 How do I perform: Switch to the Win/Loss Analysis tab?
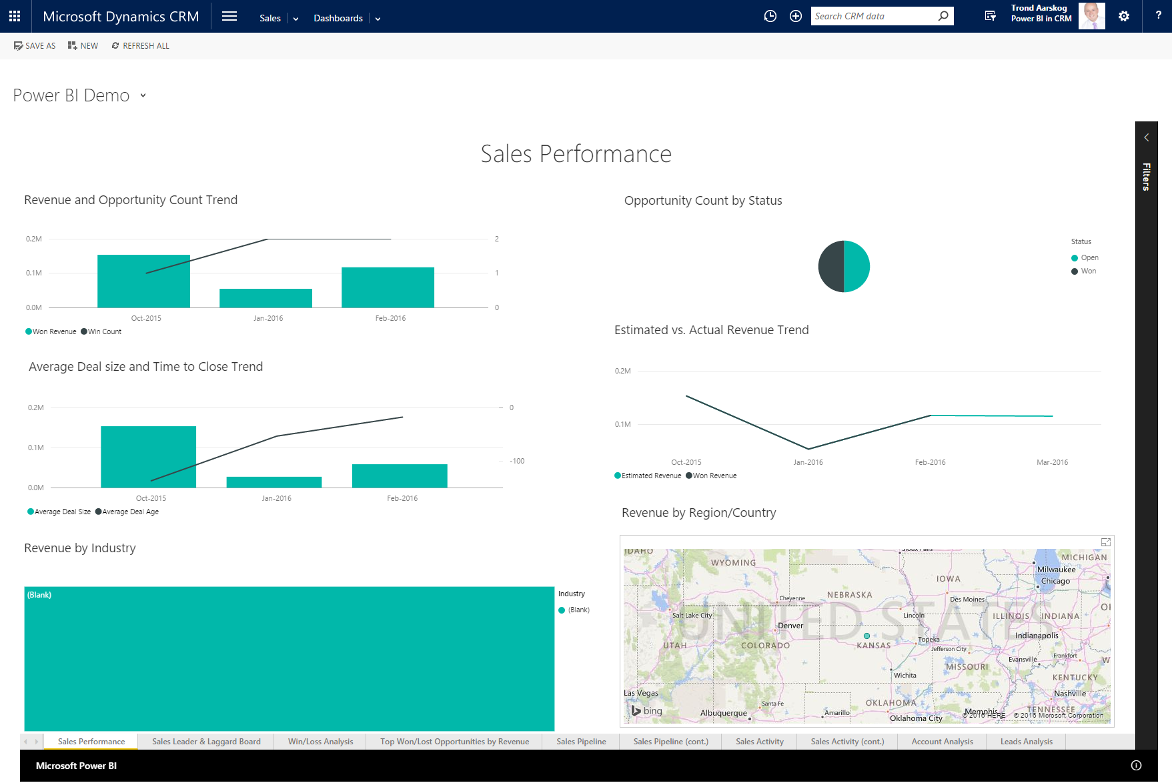[x=320, y=742]
